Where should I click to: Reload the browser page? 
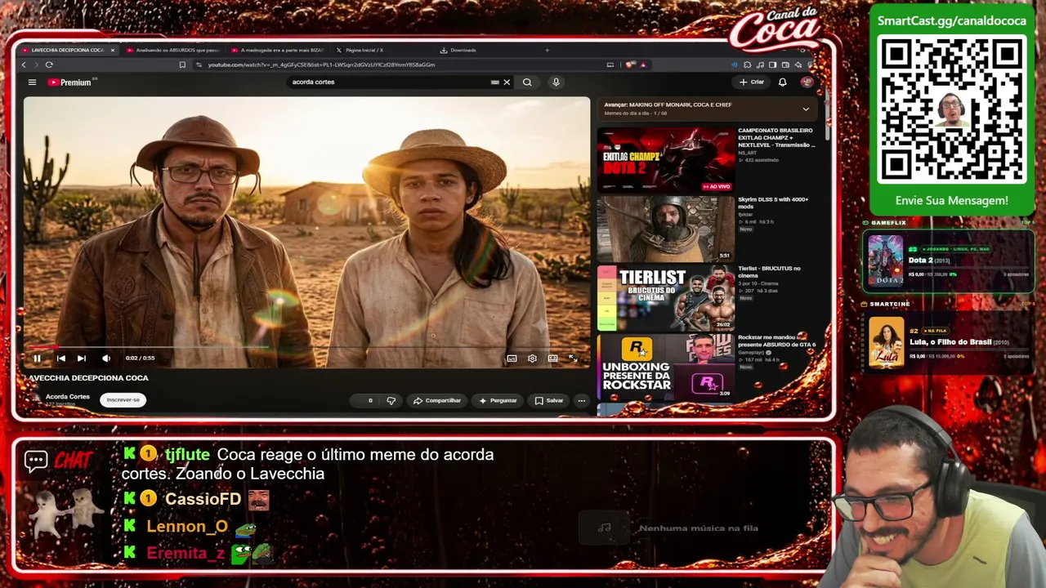(49, 65)
